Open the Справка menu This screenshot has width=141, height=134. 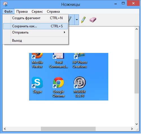tap(53, 12)
